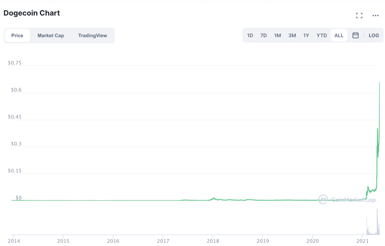Click the 2019 year axis label

(x=263, y=241)
